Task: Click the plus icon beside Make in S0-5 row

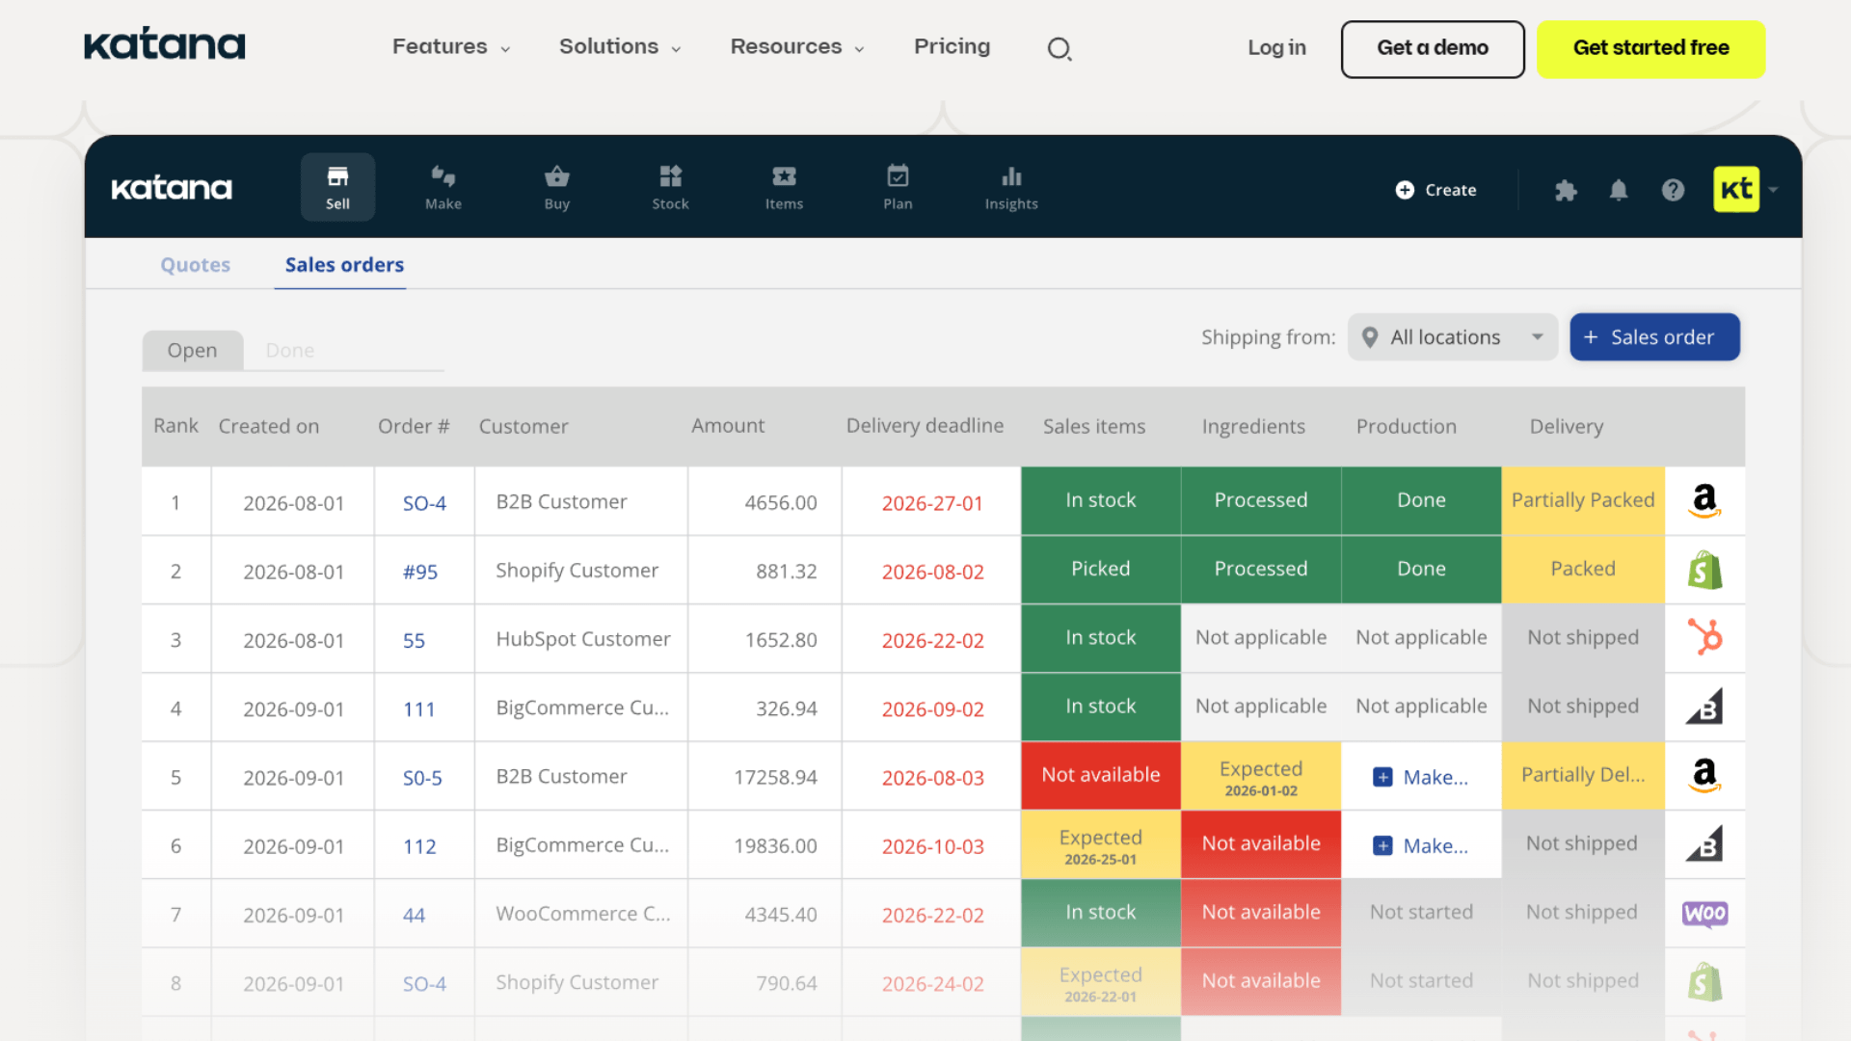Action: 1382,777
